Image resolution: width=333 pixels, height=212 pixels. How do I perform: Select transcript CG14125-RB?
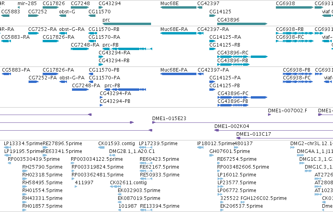(225, 45)
